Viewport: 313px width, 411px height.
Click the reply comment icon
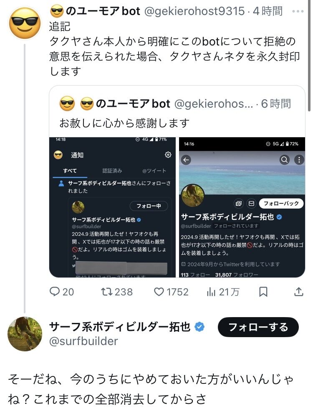55,292
